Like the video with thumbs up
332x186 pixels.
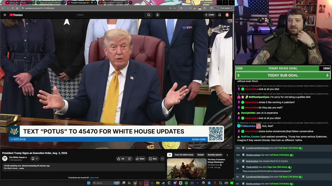[x=121, y=159]
